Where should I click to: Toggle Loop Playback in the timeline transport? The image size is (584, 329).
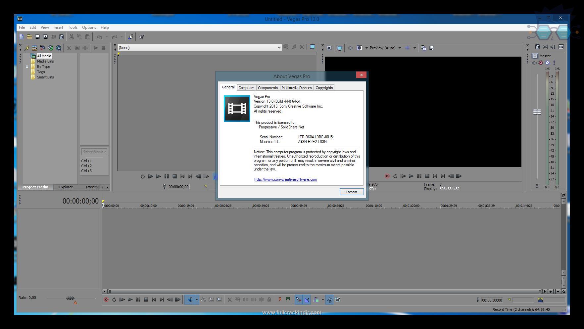click(114, 300)
